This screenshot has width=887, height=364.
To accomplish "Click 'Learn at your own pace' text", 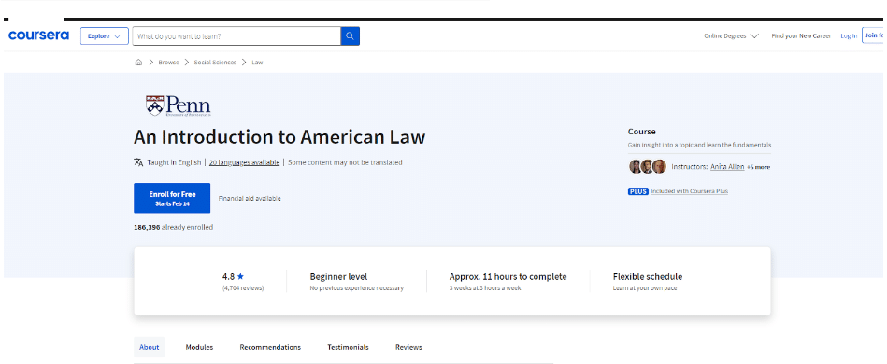I will coord(645,288).
